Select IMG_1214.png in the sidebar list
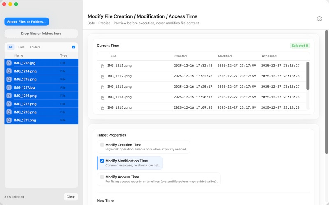The width and height of the screenshot is (329, 205). click(x=41, y=71)
